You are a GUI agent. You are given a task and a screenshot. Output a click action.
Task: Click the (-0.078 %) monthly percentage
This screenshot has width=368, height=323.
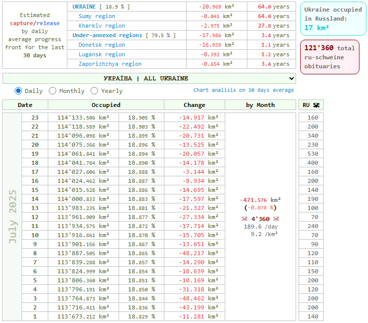click(260, 208)
